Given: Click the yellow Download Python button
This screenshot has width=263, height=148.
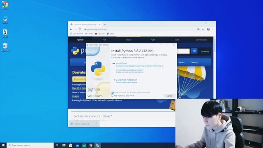Looking at the screenshot, I should pyautogui.click(x=79, y=79).
